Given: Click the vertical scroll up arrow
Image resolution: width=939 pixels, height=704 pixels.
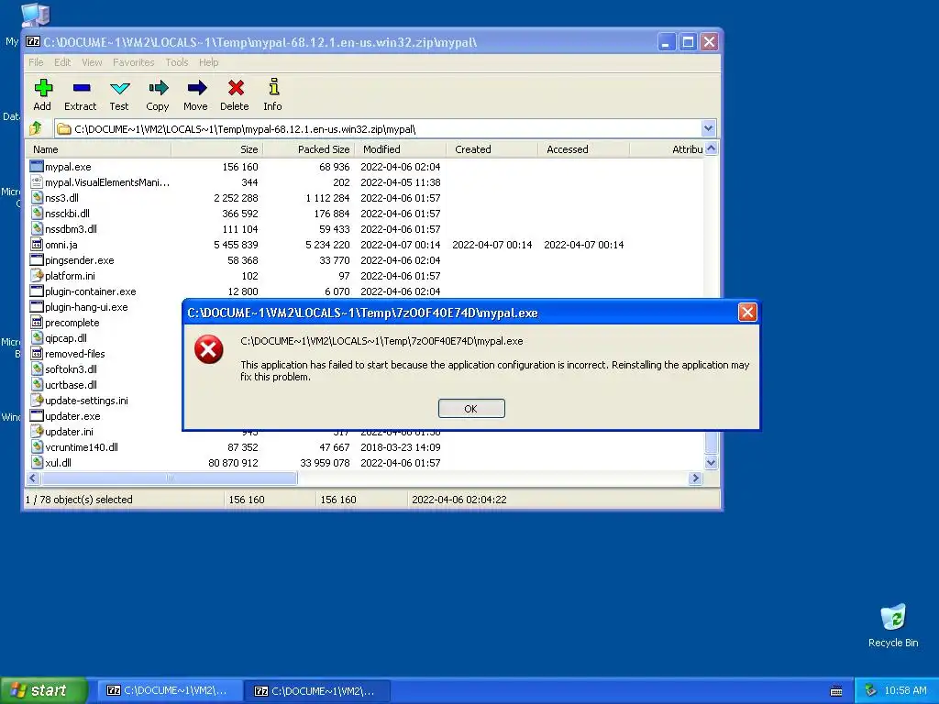Looking at the screenshot, I should coord(711,149).
